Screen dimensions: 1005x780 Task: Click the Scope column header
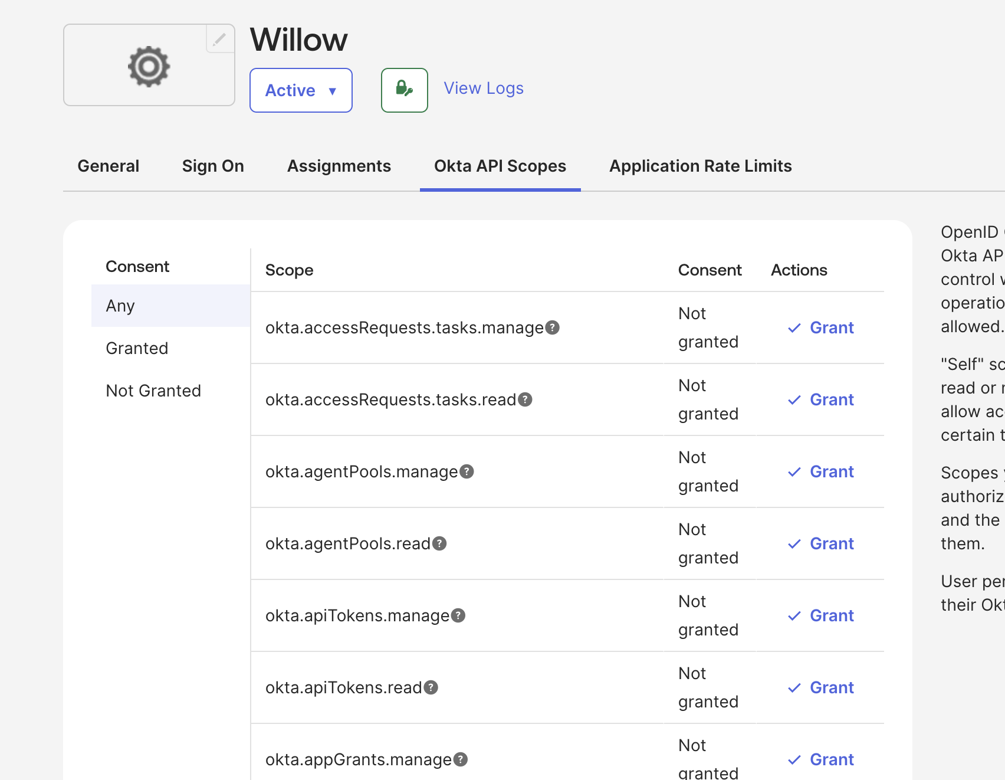(289, 270)
